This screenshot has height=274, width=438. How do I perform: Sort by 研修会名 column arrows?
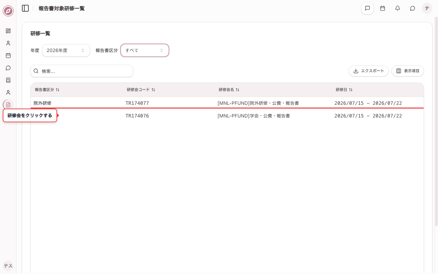237,90
